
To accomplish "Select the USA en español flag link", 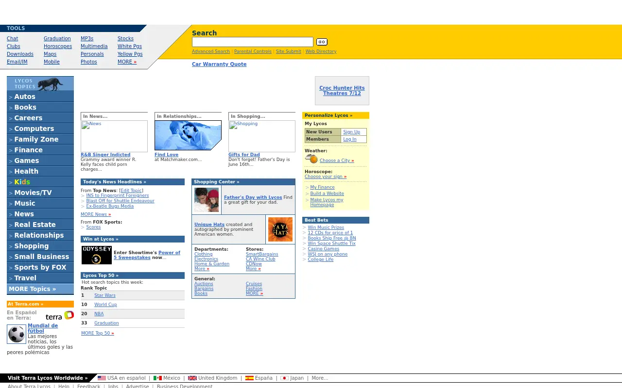I will coord(121,378).
